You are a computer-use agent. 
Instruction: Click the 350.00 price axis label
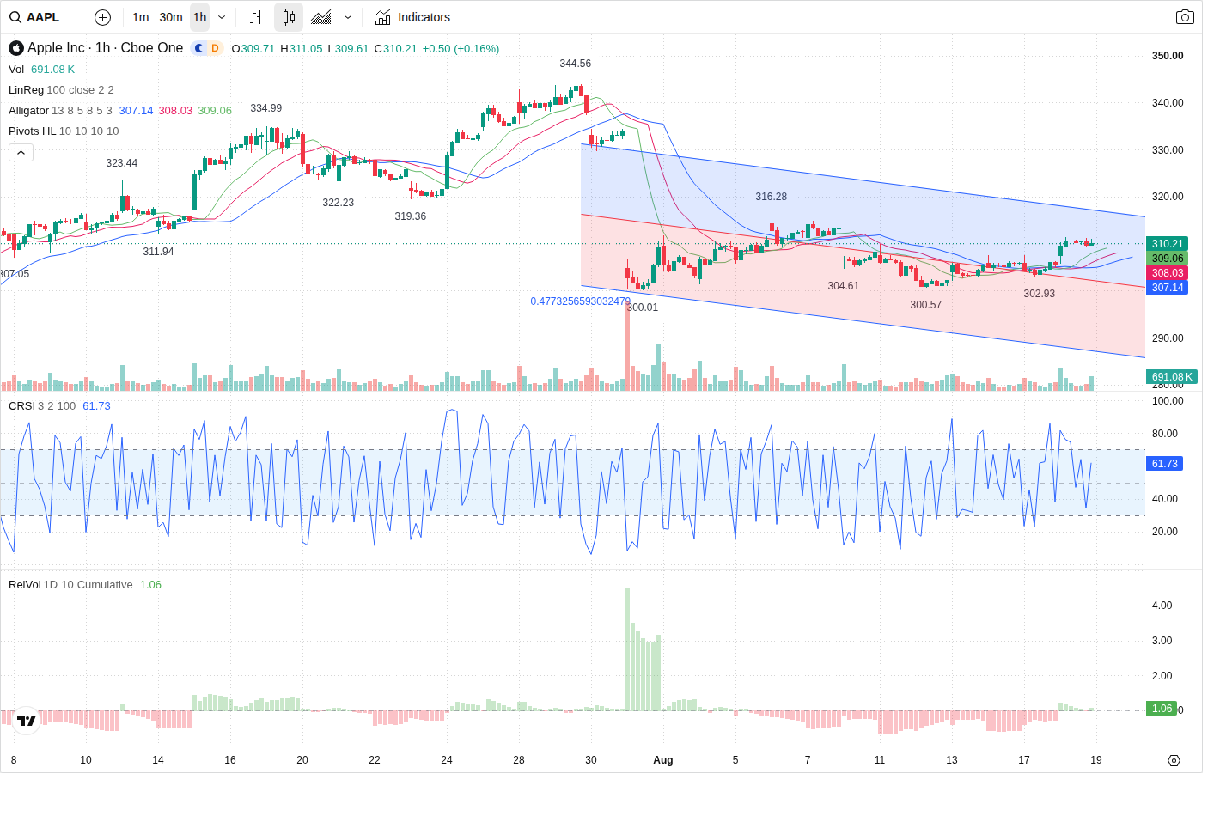[1168, 56]
